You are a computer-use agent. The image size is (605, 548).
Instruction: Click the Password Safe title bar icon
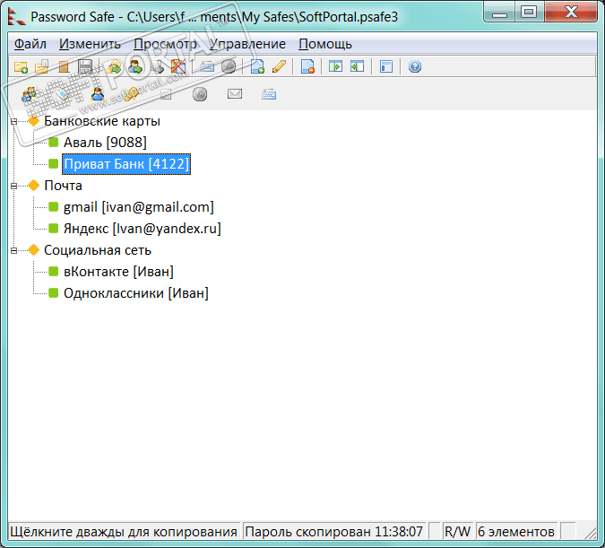point(17,17)
